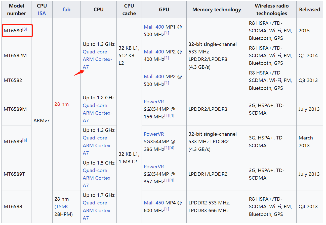Image resolution: width=326 pixels, height=225 pixels.
Task: Click the CPU cache column header
Action: coord(129,10)
